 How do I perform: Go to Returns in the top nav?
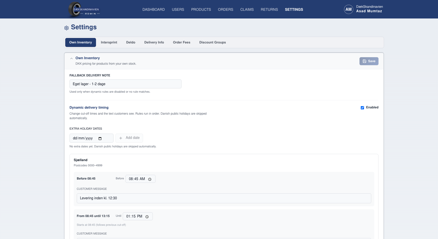269,9
